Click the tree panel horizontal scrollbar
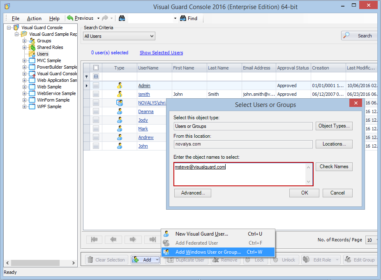 coord(40,263)
